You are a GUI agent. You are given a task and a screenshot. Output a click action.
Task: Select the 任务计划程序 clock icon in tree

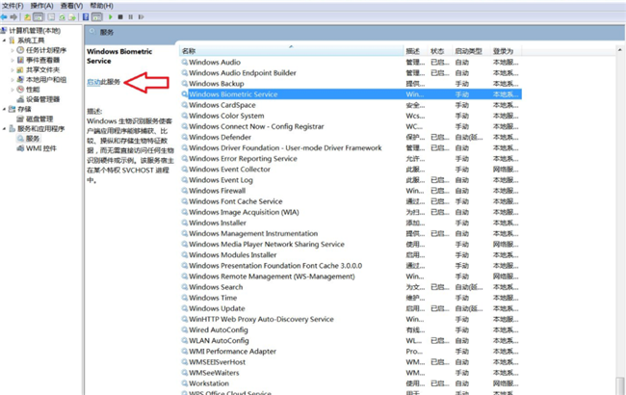pyautogui.click(x=20, y=50)
